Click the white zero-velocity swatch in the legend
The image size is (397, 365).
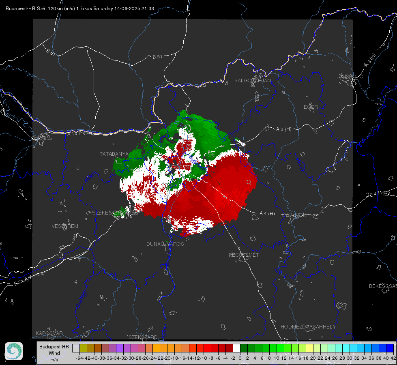click(236, 348)
